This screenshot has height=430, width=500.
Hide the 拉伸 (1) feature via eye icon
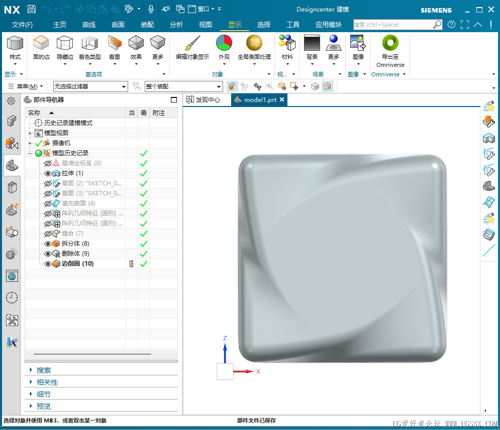[x=48, y=173]
